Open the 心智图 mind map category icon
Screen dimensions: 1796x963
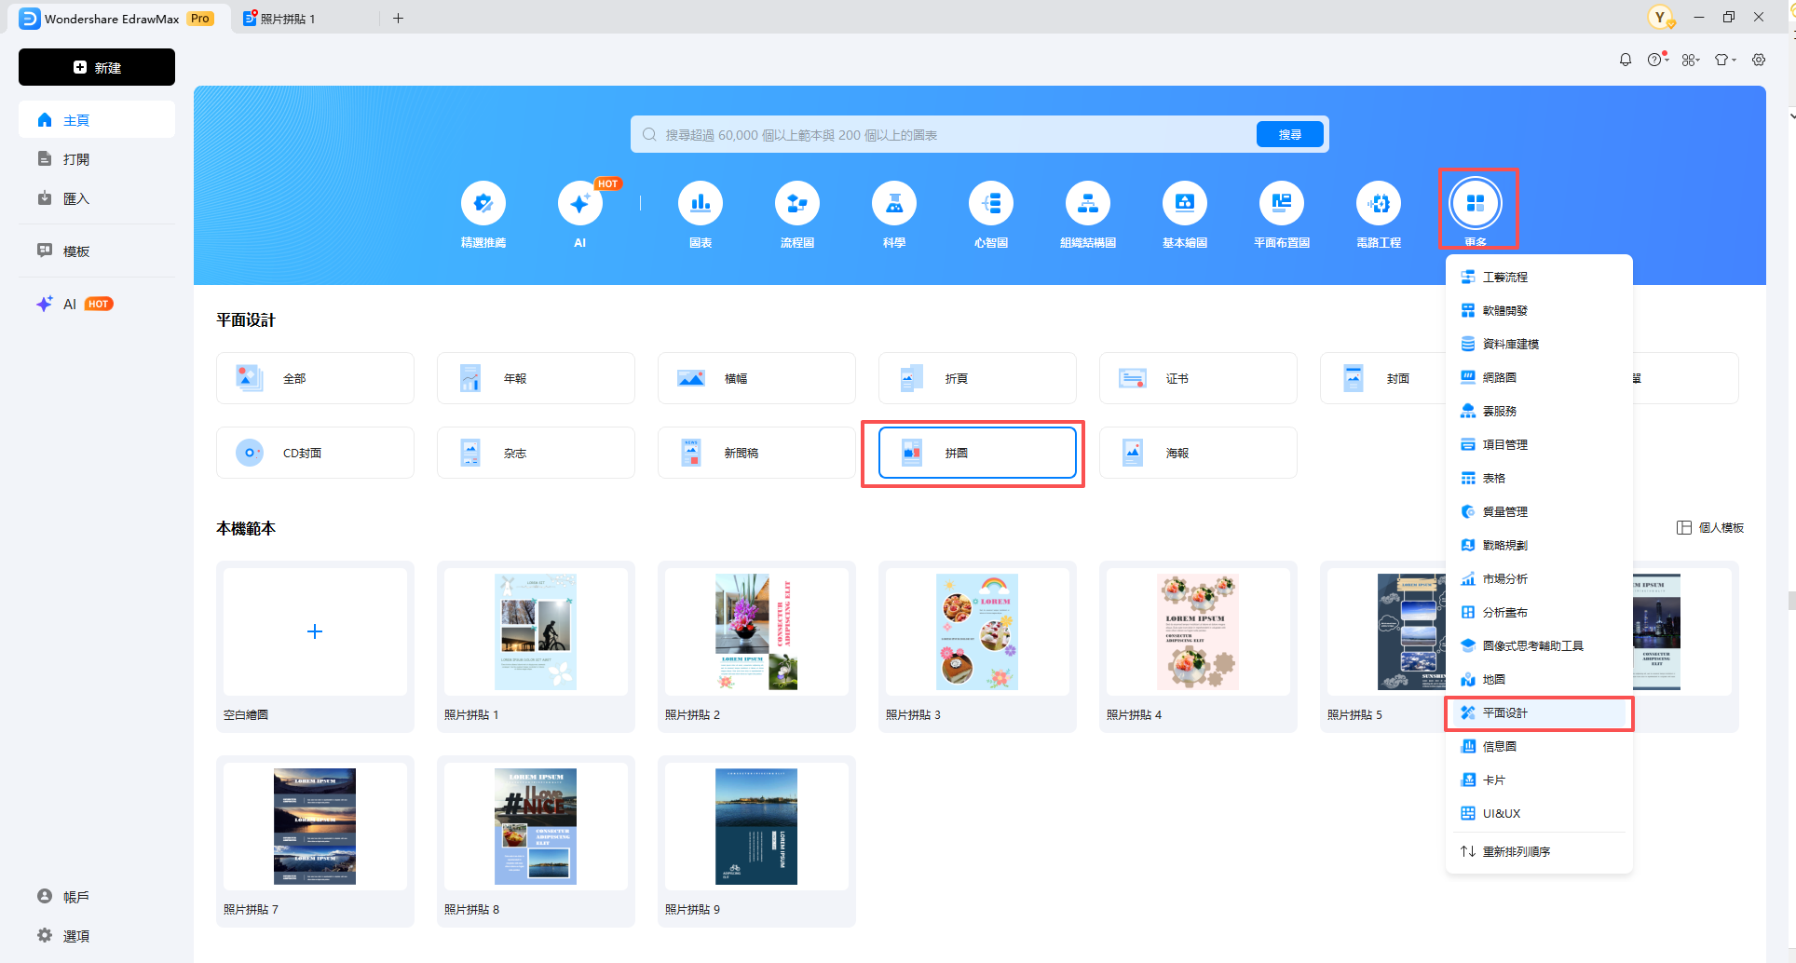pyautogui.click(x=990, y=204)
